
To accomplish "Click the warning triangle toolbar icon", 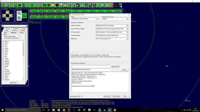I will click(x=40, y=5).
